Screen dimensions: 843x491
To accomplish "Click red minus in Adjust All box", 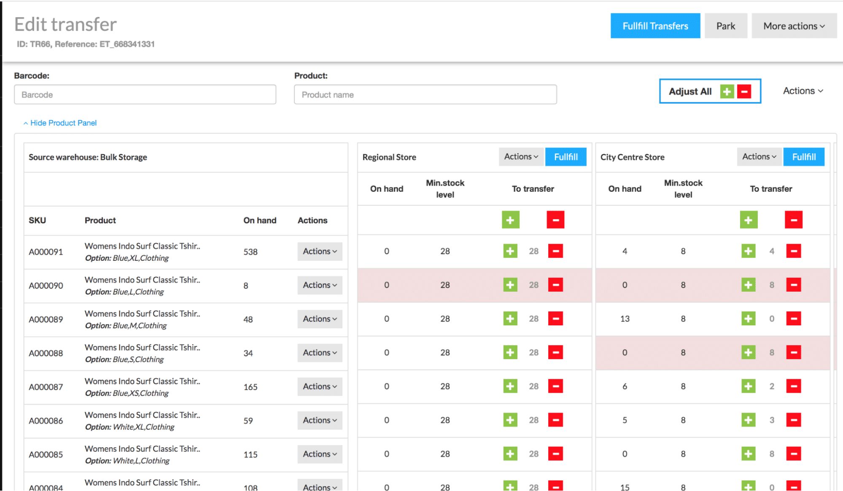I will pyautogui.click(x=744, y=91).
